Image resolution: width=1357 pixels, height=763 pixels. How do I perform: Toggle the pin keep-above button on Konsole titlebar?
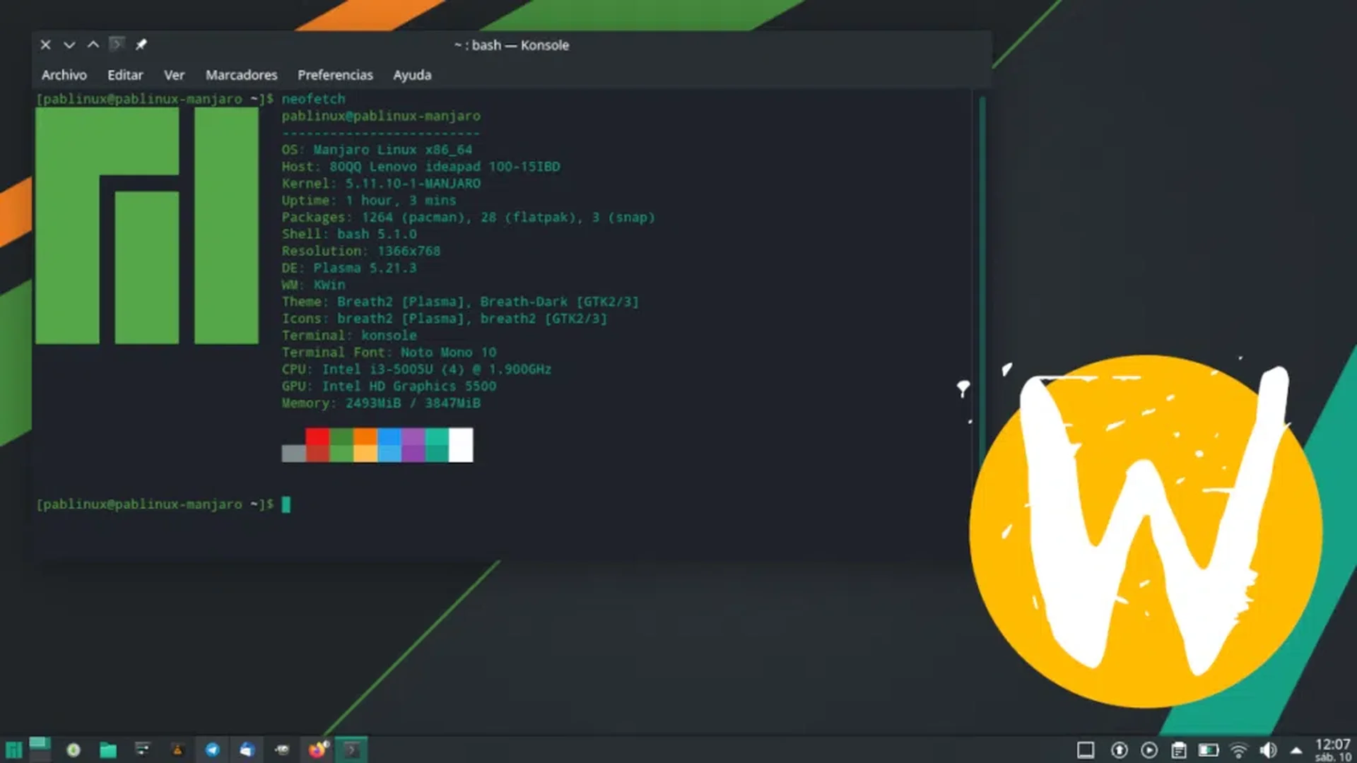(141, 45)
